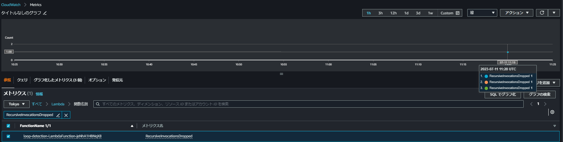
Task: Open the 線 chart type dropdown
Action: point(482,13)
